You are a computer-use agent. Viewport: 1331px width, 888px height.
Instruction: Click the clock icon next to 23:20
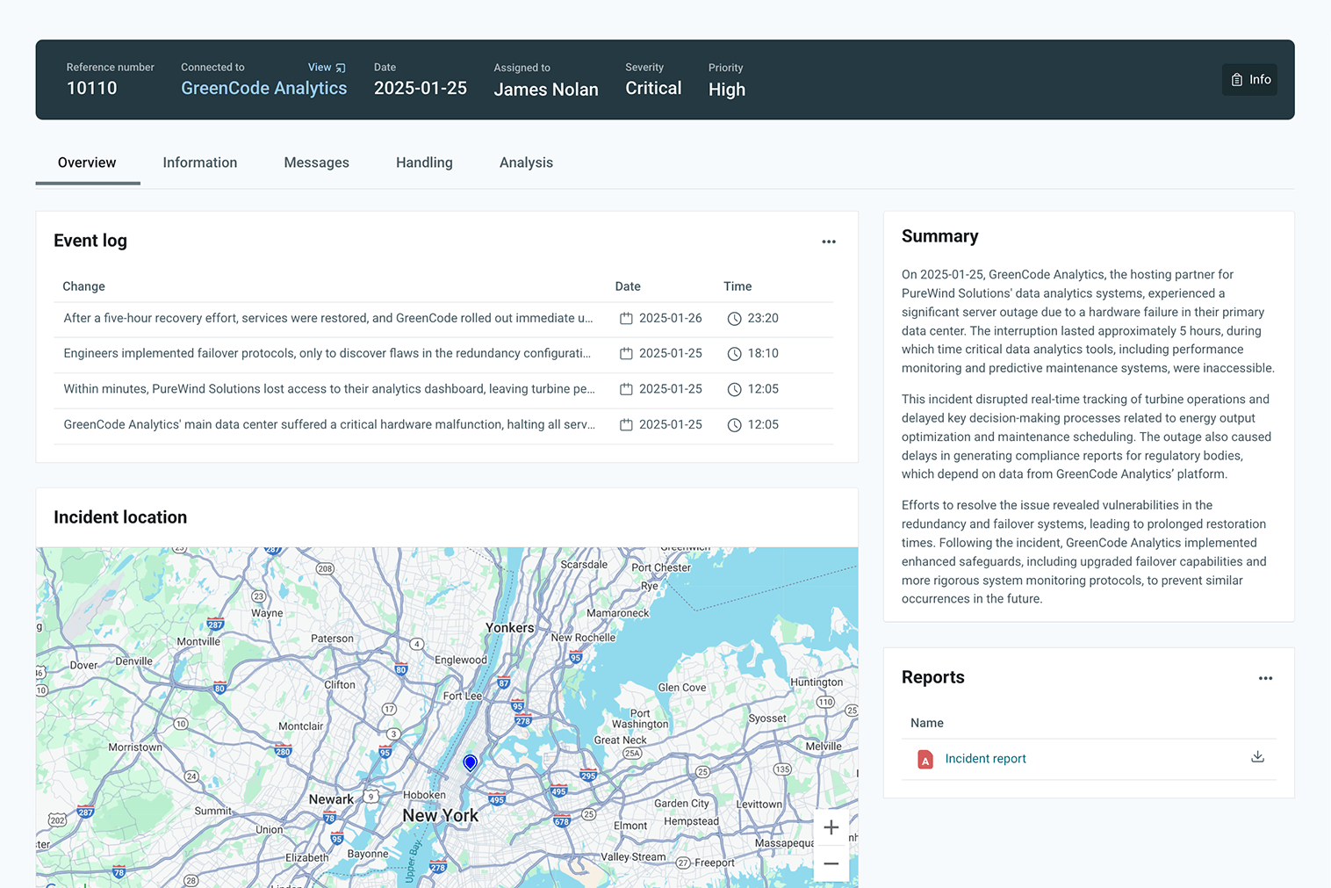[734, 319]
